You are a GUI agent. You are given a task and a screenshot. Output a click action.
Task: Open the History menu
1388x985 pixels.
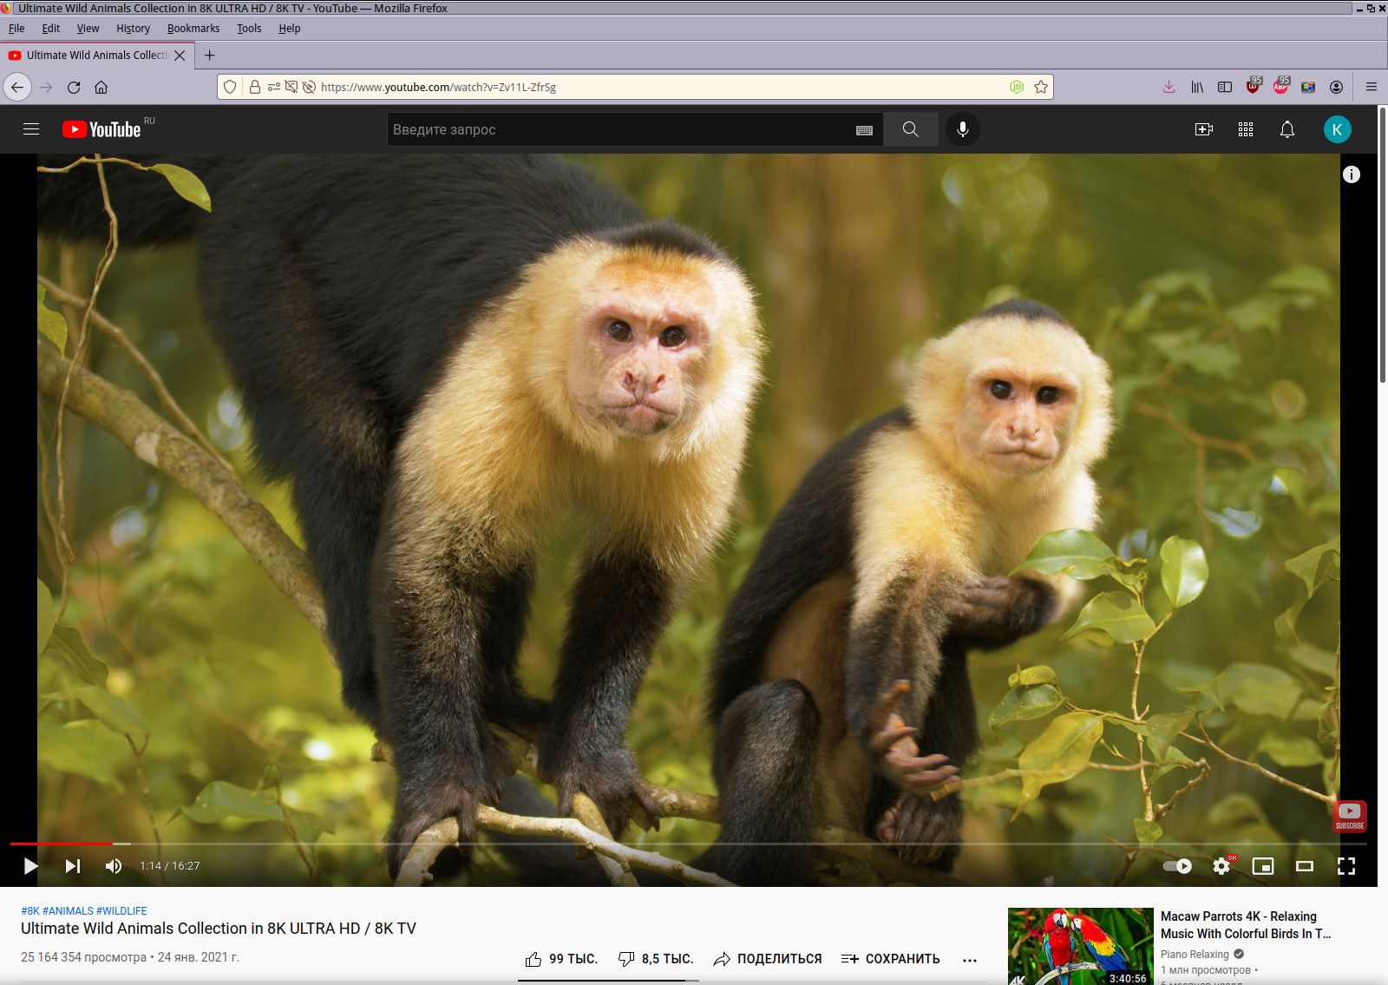(x=133, y=29)
